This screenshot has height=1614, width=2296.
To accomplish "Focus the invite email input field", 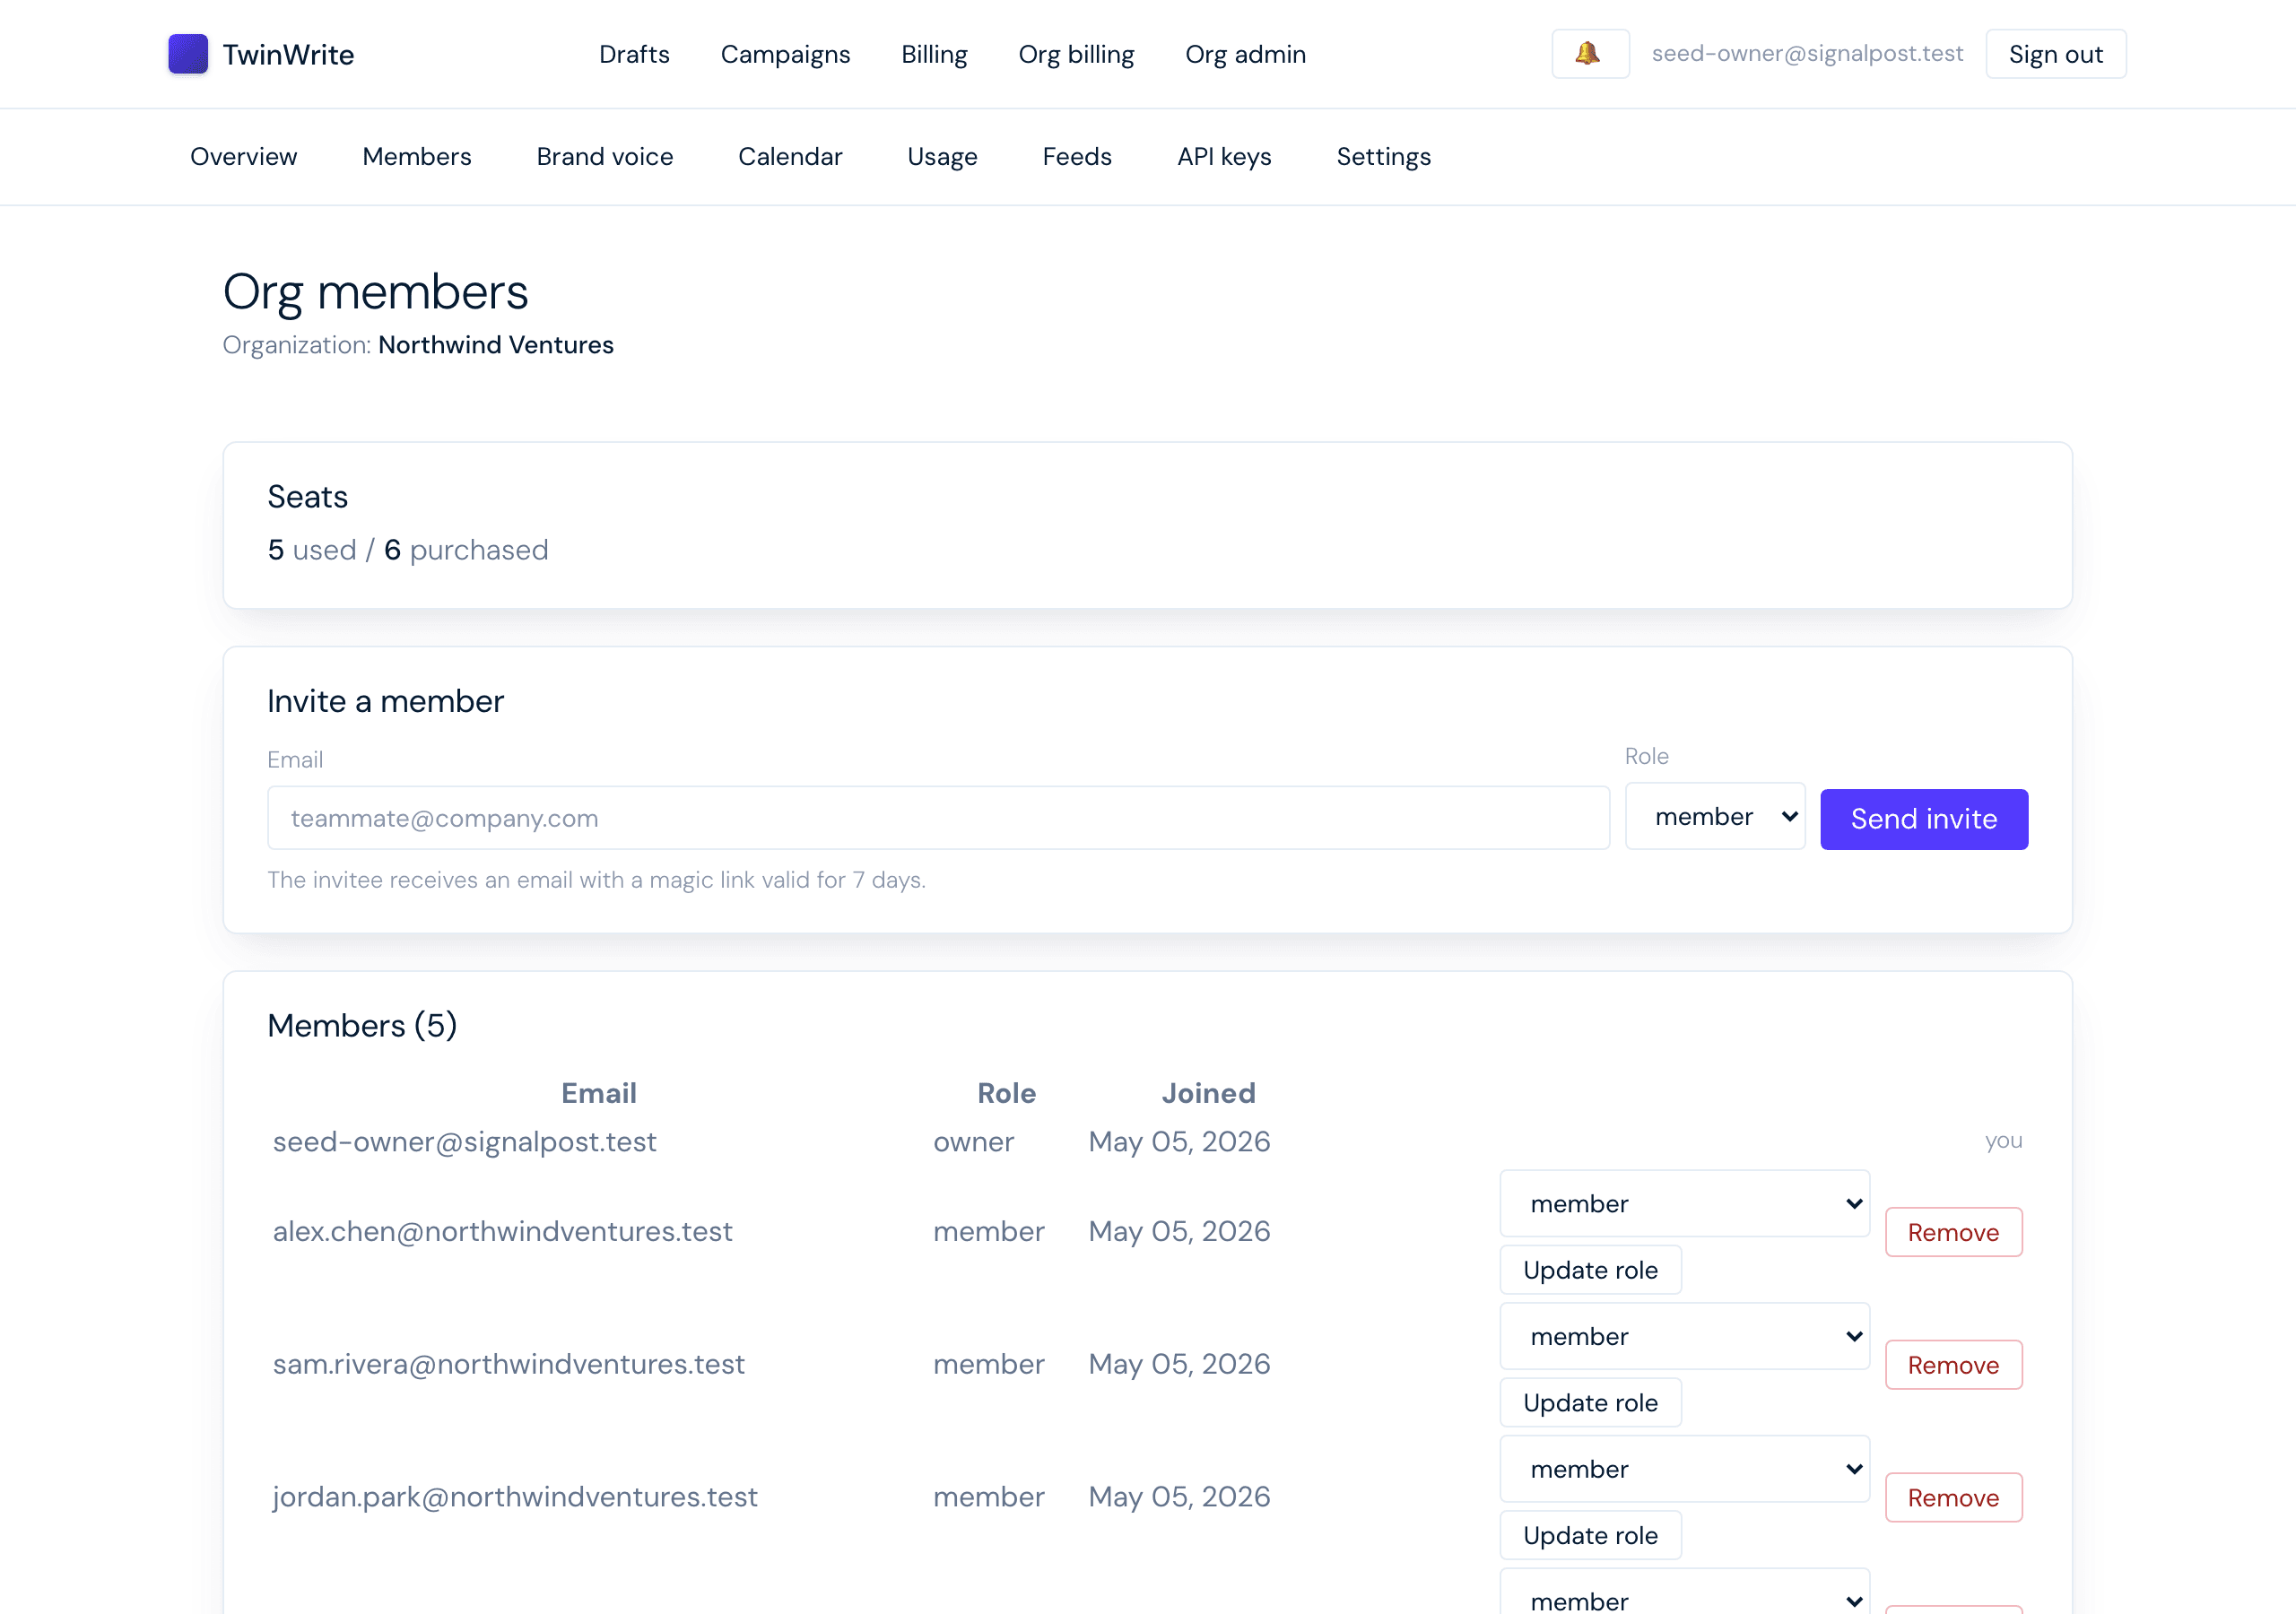I will (938, 818).
